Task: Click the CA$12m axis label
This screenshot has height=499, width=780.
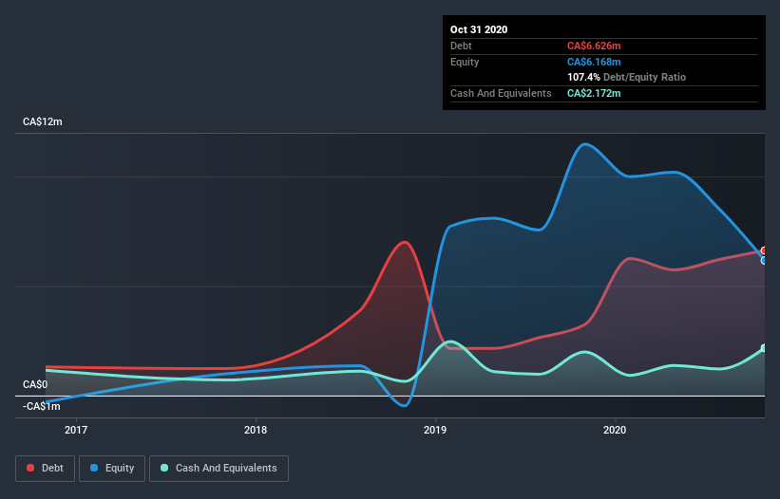Action: [x=43, y=121]
